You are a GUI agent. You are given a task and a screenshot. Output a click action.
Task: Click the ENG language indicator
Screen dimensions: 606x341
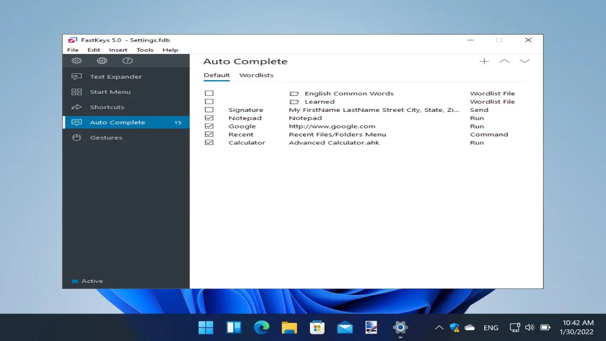491,327
